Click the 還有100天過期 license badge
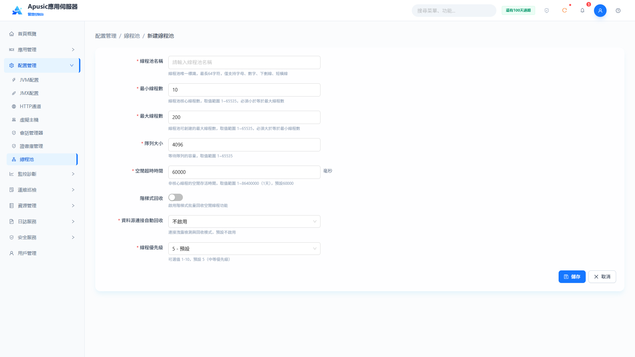Viewport: 635px width, 357px height. pyautogui.click(x=518, y=11)
